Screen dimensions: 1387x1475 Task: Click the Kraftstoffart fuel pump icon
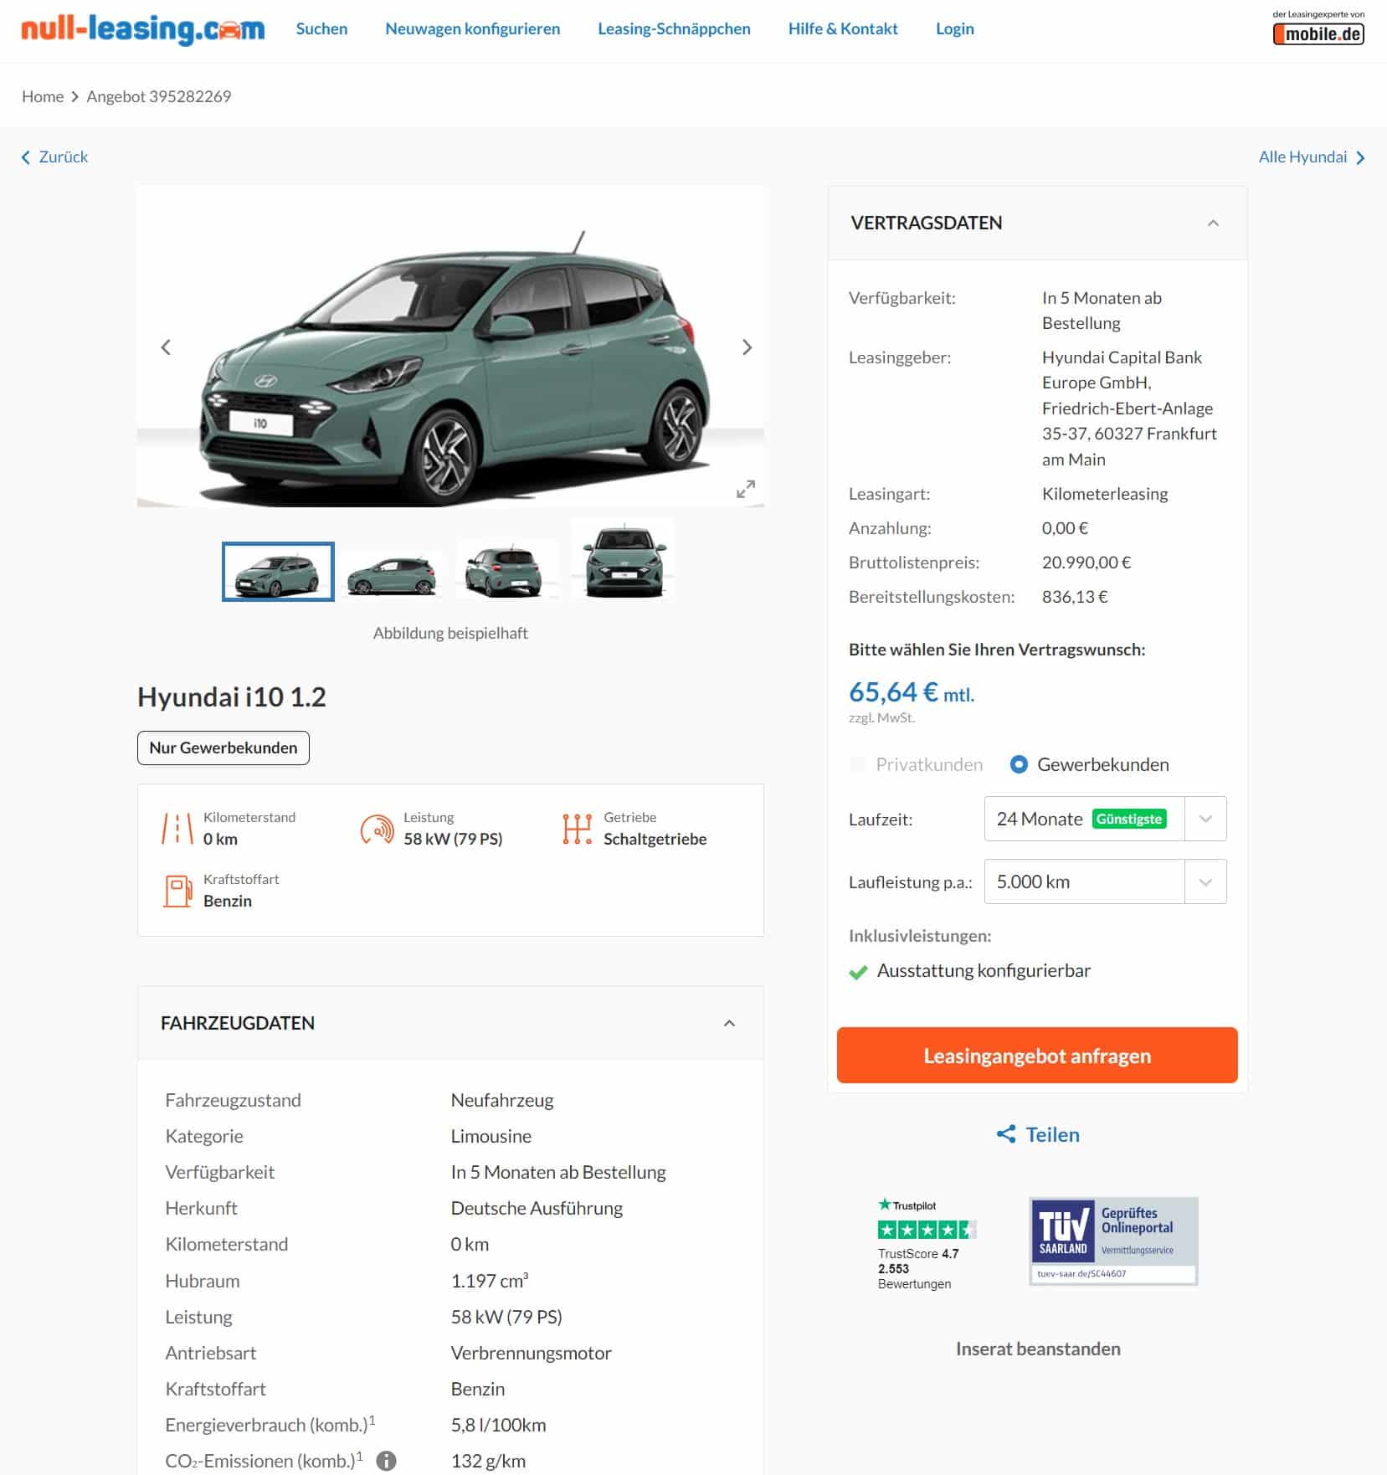177,891
